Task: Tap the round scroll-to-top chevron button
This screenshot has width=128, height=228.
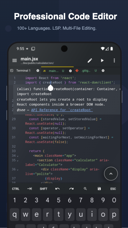Action: (111, 174)
